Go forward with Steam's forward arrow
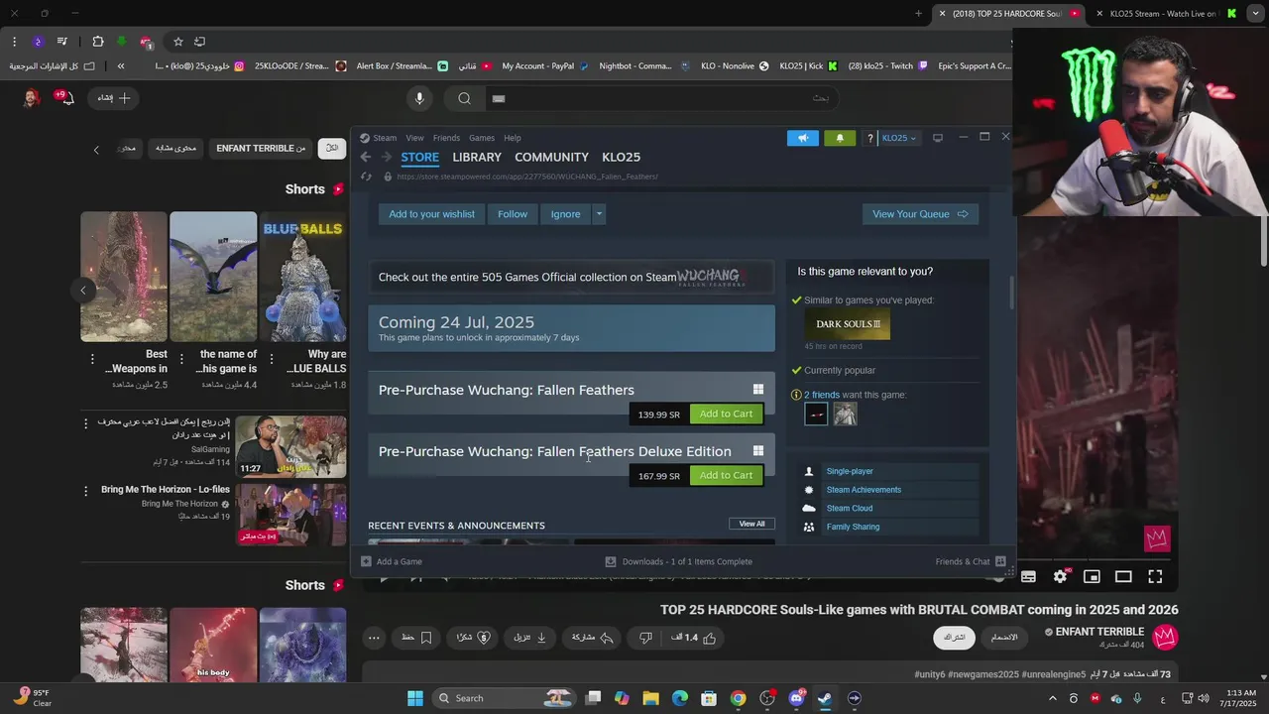The height and width of the screenshot is (714, 1269). coord(386,157)
